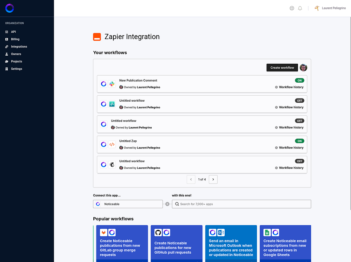Screen dimensions: 351x262
Task: Open the Untitled Zap workflow title
Action: pos(128,141)
